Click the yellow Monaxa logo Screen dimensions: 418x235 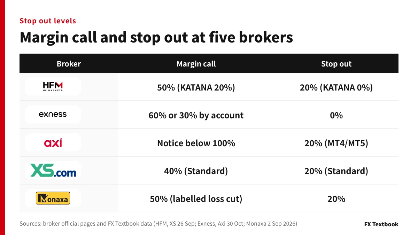[x=53, y=198]
